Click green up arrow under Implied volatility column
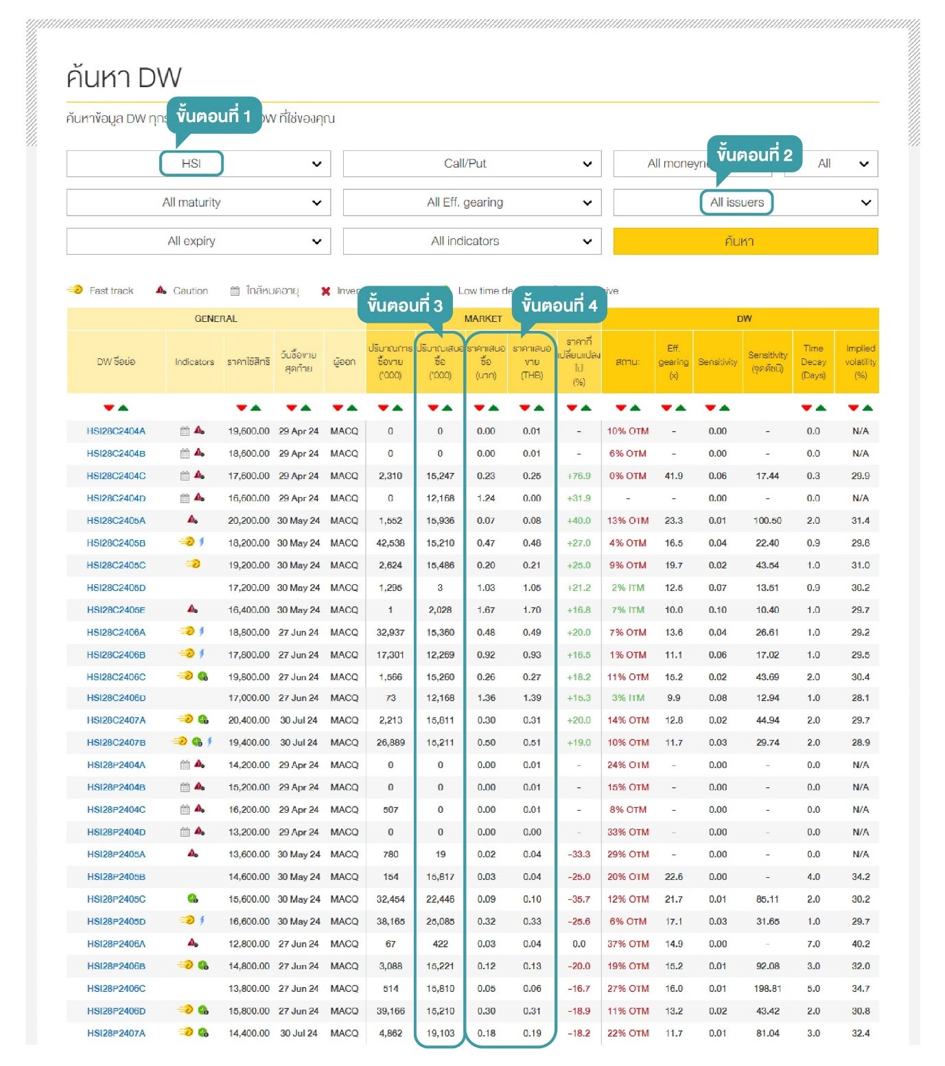945x1066 pixels. coord(868,408)
